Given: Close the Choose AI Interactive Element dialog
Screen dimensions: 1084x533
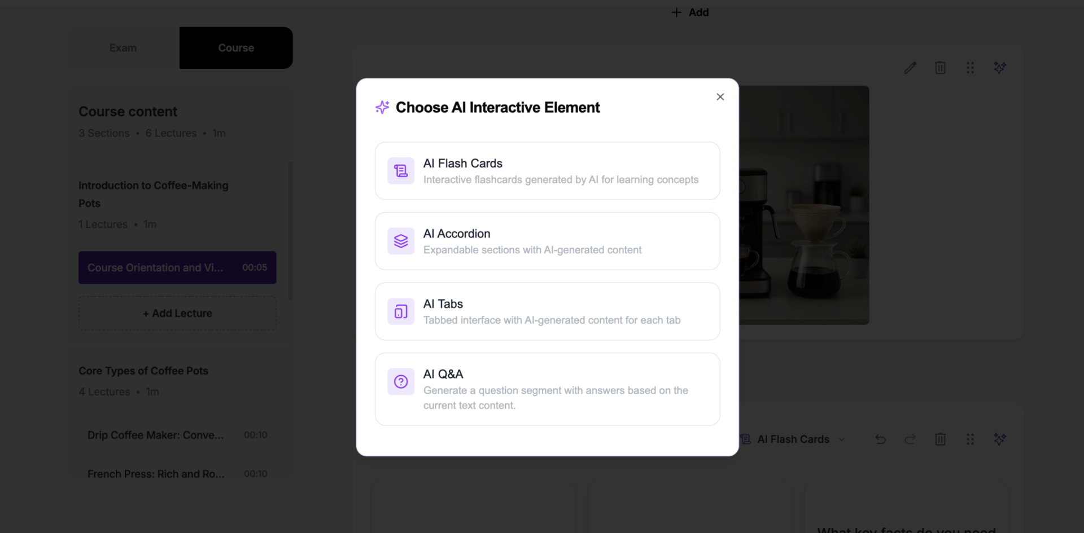Looking at the screenshot, I should pos(720,96).
